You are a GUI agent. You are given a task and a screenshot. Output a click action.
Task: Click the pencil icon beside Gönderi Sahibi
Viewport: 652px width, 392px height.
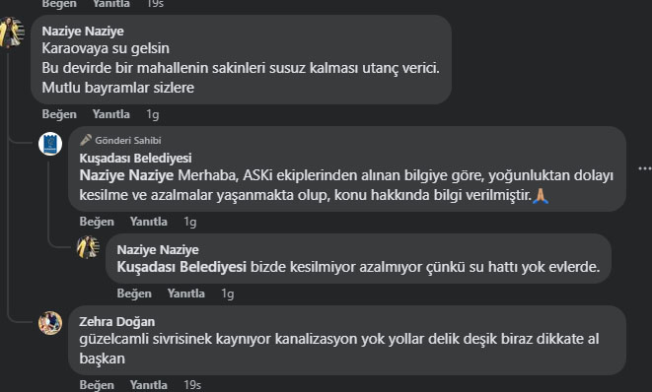pyautogui.click(x=85, y=140)
